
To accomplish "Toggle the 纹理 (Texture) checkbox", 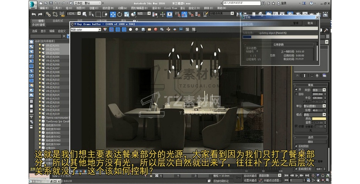I will (296, 126).
